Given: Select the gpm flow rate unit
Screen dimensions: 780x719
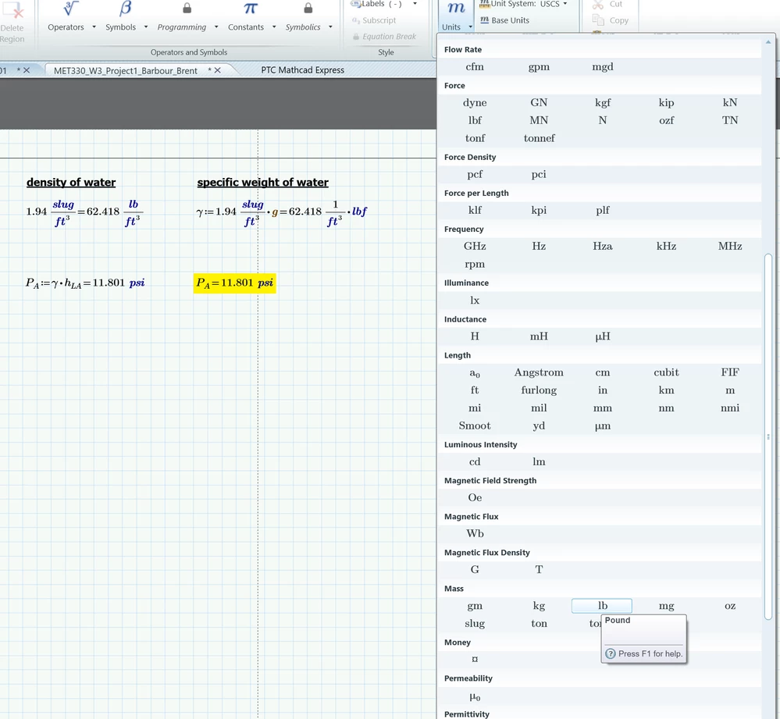Looking at the screenshot, I should (539, 66).
